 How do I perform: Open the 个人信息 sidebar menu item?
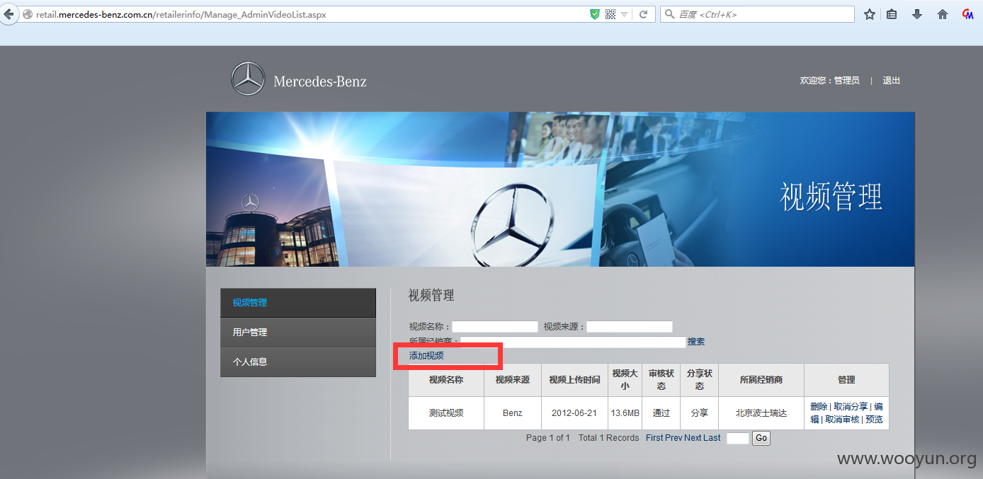click(298, 362)
